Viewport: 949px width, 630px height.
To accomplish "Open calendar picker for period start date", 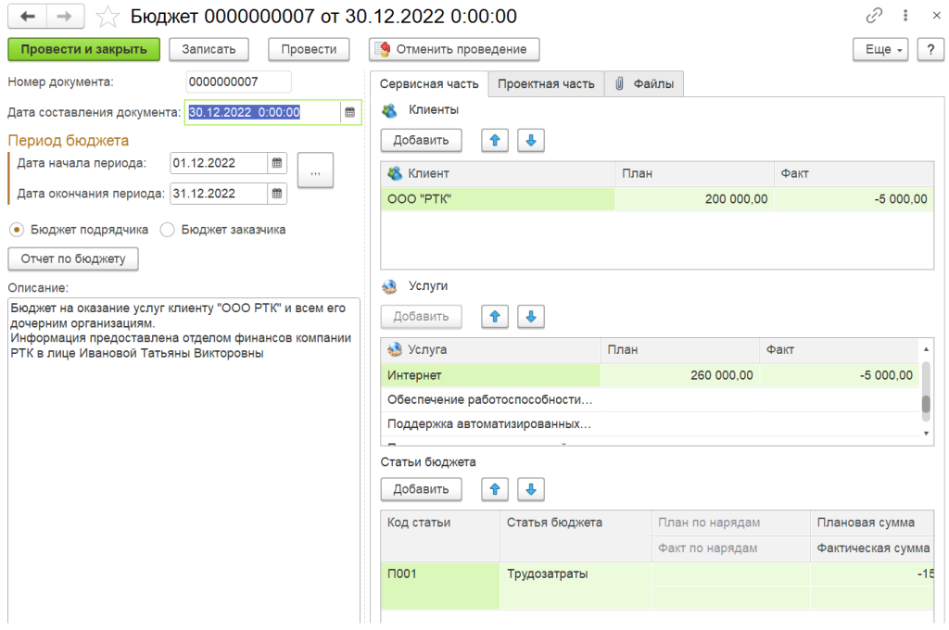I will [x=276, y=163].
